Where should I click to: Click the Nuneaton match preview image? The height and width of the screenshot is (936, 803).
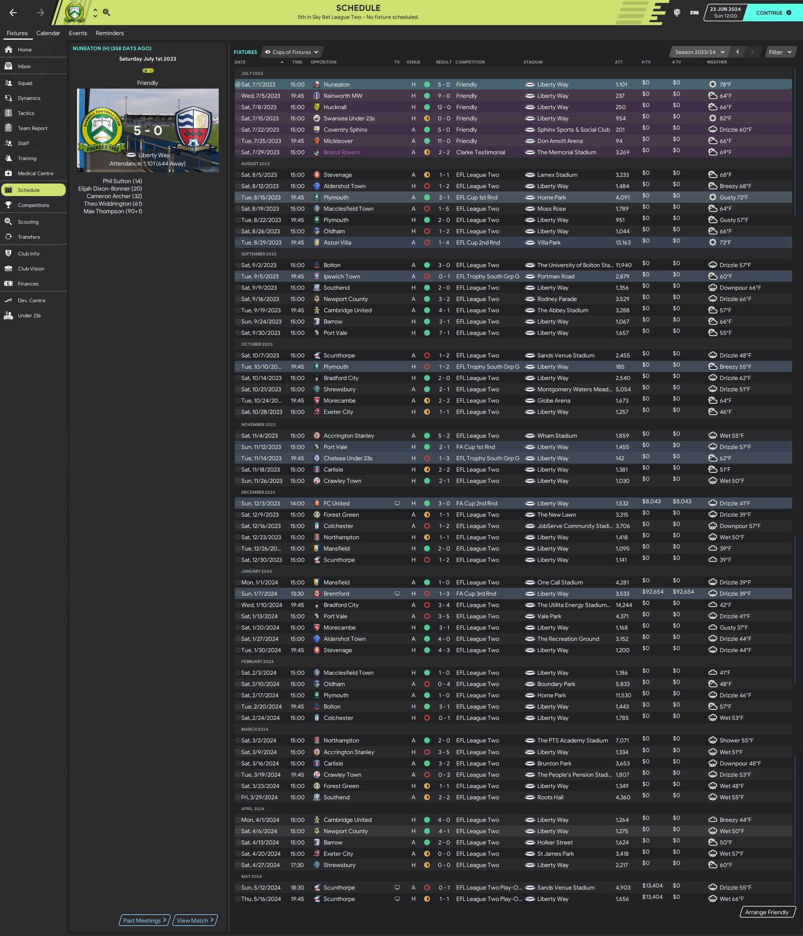click(148, 130)
